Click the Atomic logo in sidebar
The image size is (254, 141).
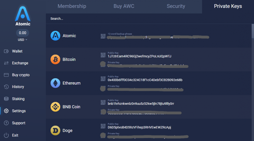tap(23, 14)
